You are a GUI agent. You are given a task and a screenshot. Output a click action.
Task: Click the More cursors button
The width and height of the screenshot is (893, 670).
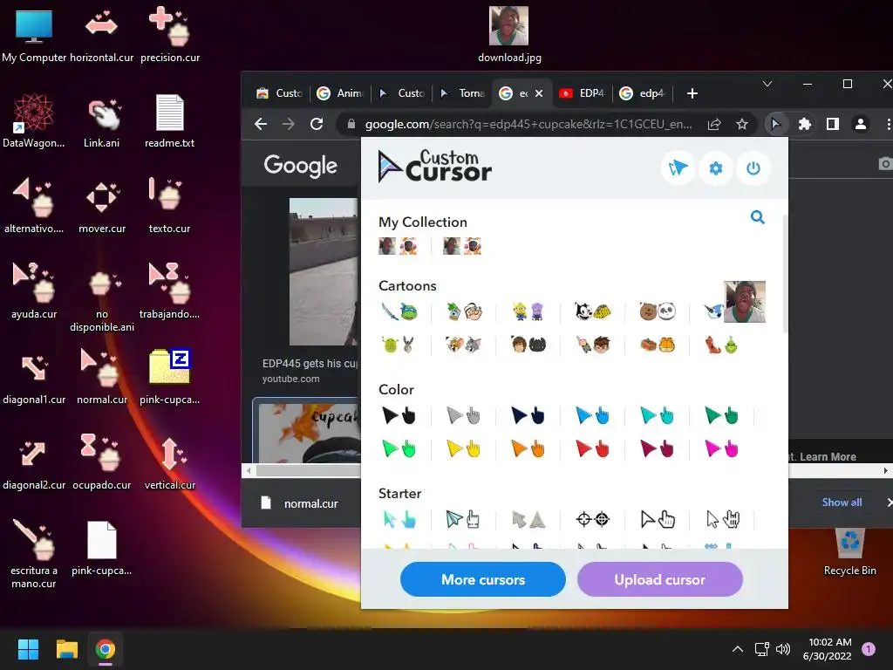pos(483,579)
